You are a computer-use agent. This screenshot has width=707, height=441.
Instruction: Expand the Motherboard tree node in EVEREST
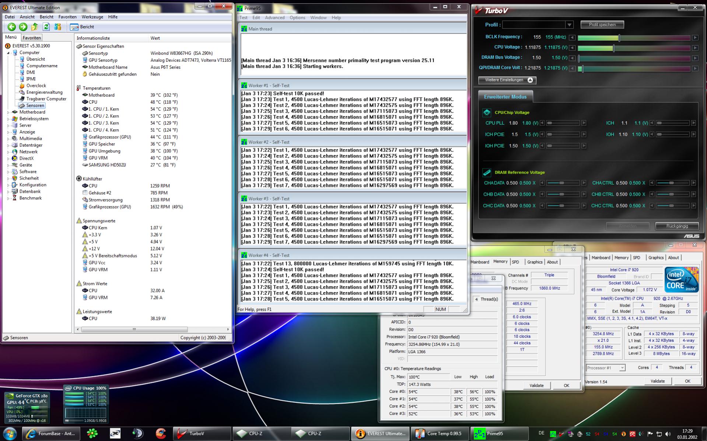[x=8, y=112]
